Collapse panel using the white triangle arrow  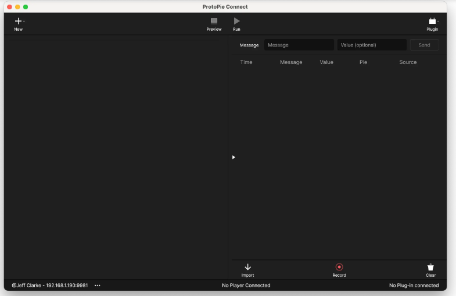(x=234, y=157)
